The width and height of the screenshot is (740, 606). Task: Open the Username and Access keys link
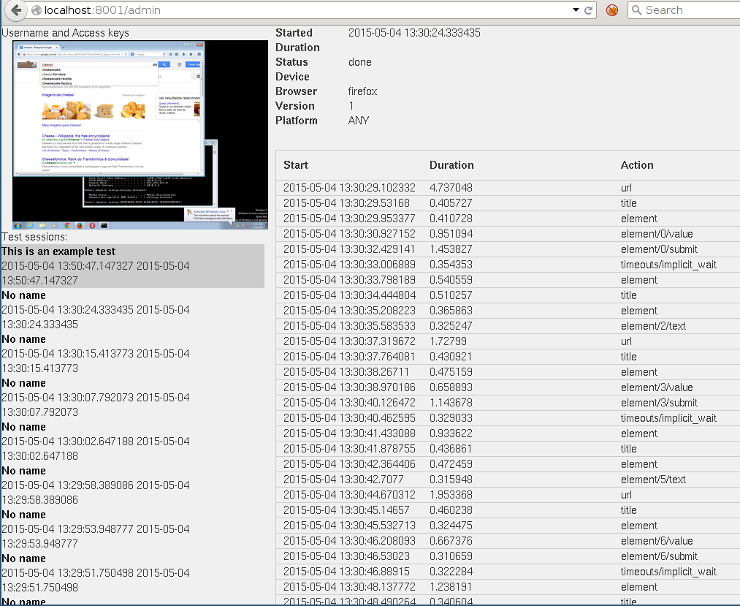click(x=66, y=33)
